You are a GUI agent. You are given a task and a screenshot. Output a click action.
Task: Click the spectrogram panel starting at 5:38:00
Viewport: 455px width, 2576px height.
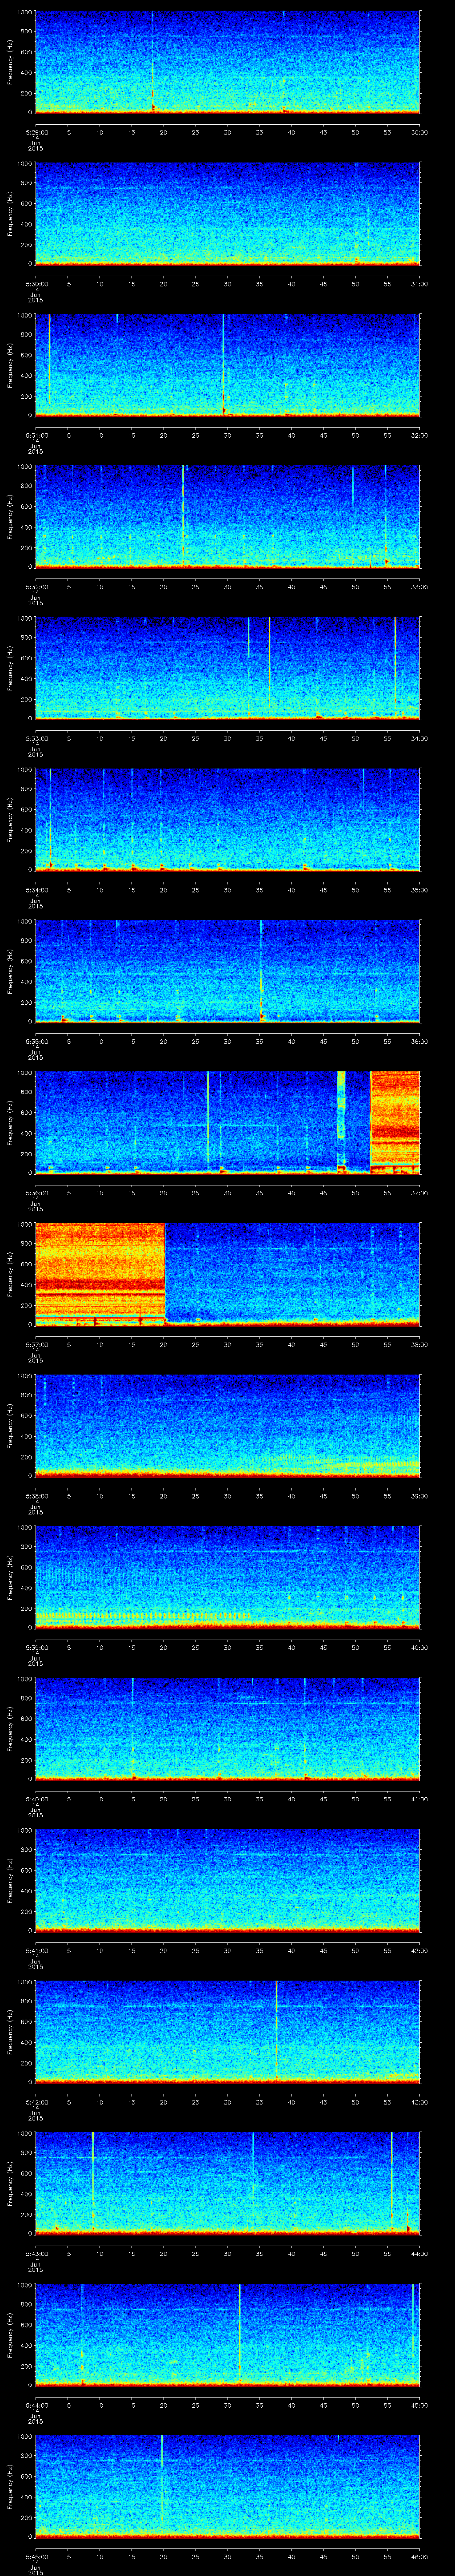pos(228,1426)
